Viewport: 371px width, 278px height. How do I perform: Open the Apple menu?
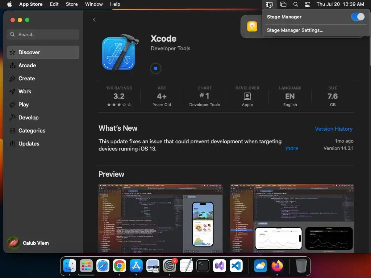pyautogui.click(x=9, y=4)
